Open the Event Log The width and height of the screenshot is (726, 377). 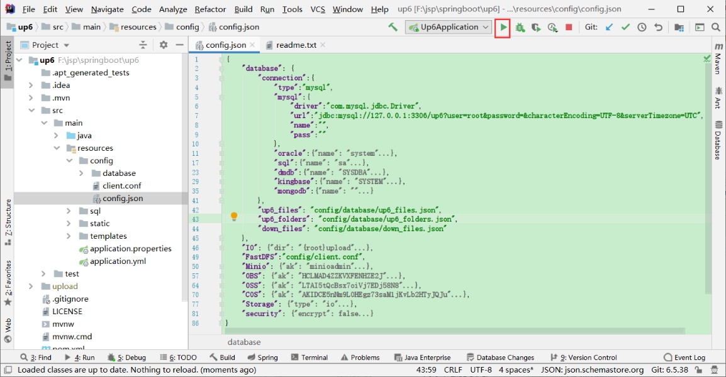tap(684, 358)
